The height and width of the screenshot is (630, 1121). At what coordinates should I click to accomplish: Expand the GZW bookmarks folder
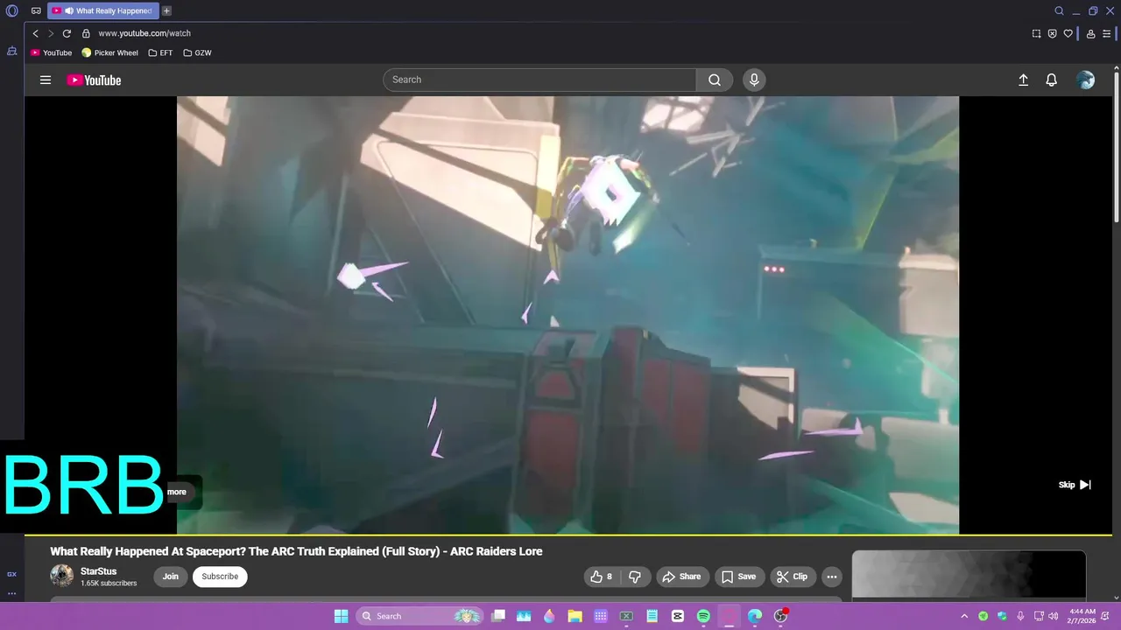point(197,52)
